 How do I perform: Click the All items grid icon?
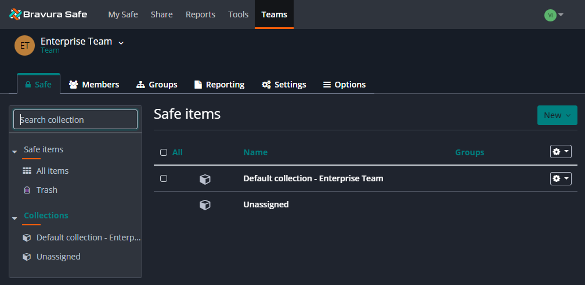[27, 171]
